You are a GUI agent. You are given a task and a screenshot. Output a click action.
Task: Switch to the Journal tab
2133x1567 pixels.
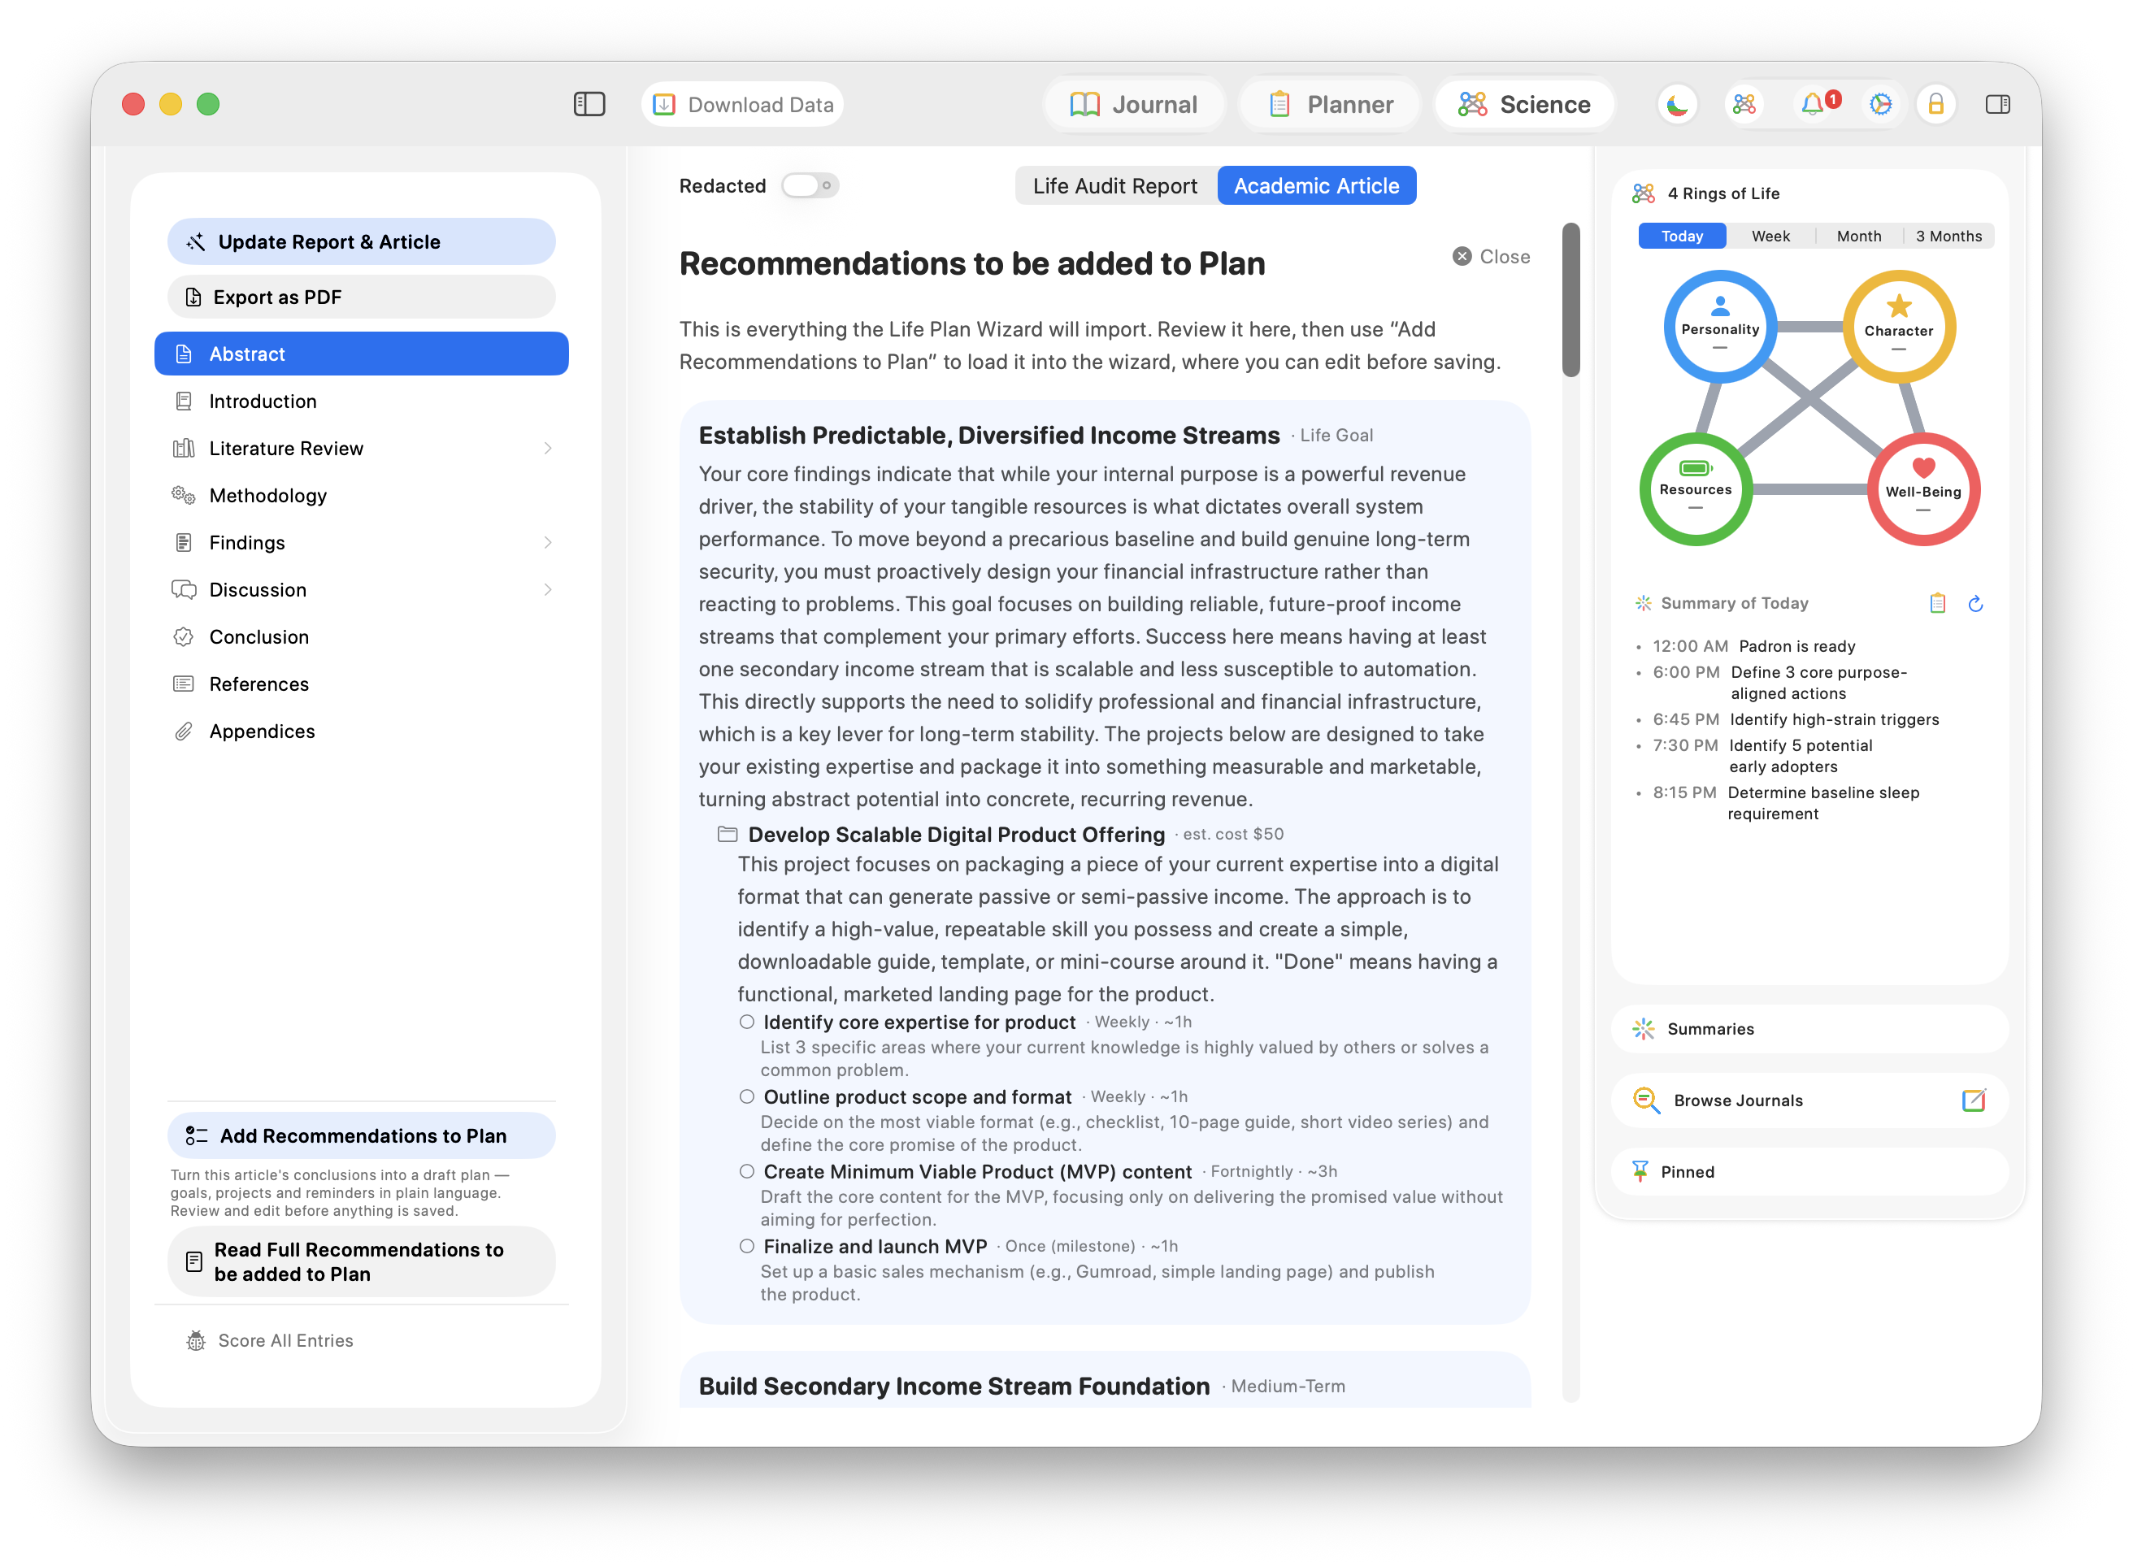pyautogui.click(x=1134, y=104)
